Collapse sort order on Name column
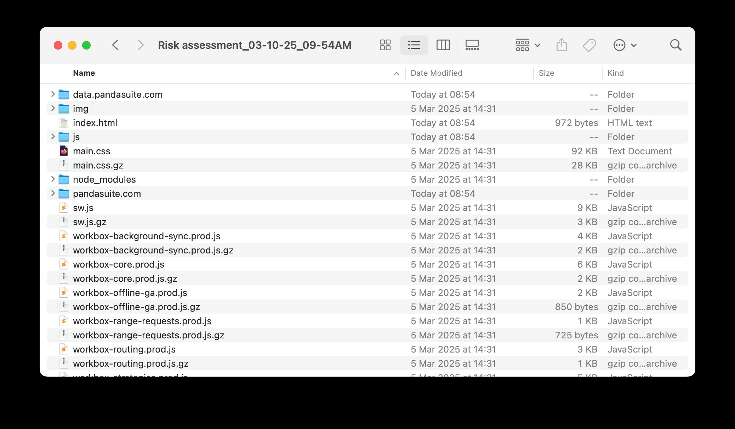This screenshot has width=735, height=429. pyautogui.click(x=397, y=73)
